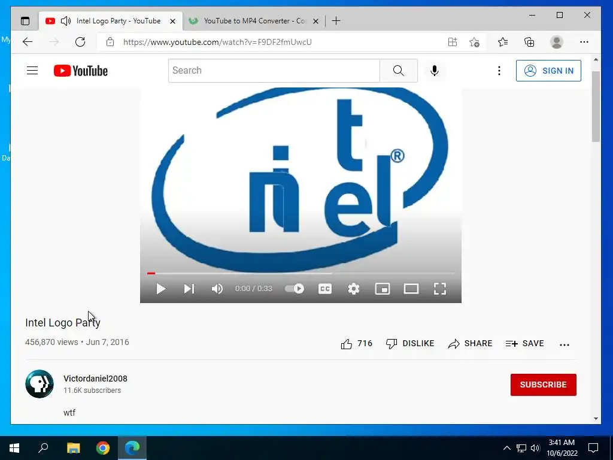Add this page to favorites
The image size is (613, 460).
click(474, 42)
